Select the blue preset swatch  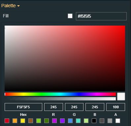click(70, 121)
